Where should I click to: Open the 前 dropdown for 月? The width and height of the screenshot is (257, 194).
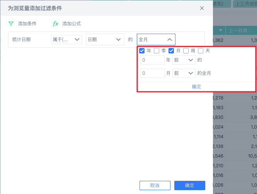point(184,73)
